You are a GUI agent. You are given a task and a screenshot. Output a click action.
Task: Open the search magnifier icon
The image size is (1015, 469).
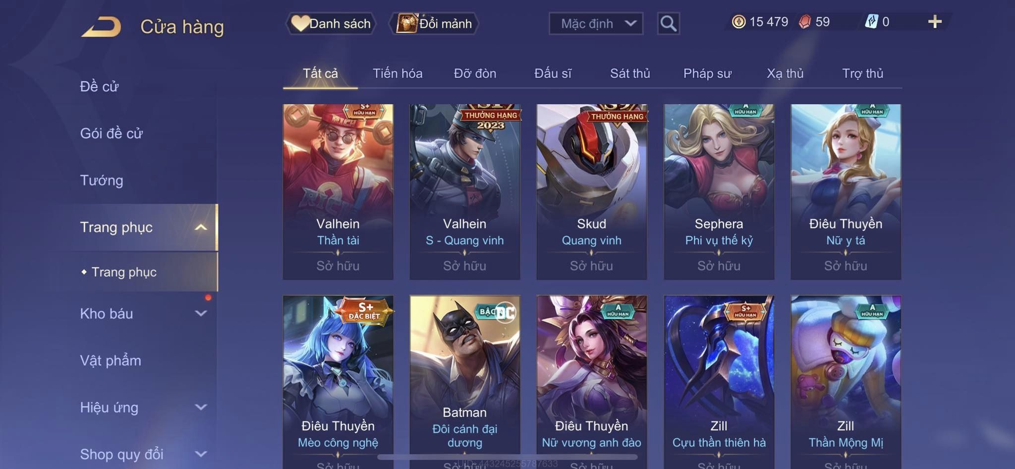coord(668,23)
